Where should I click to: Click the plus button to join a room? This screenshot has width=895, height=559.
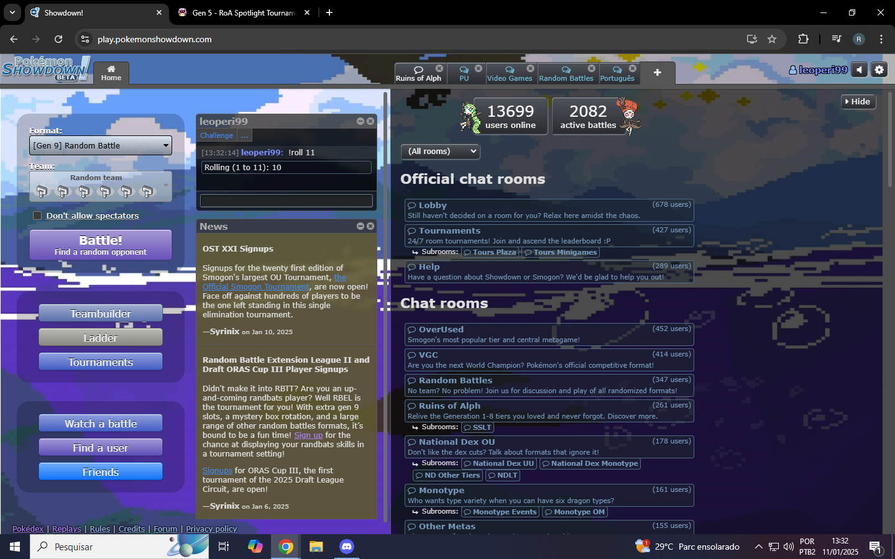click(x=657, y=73)
